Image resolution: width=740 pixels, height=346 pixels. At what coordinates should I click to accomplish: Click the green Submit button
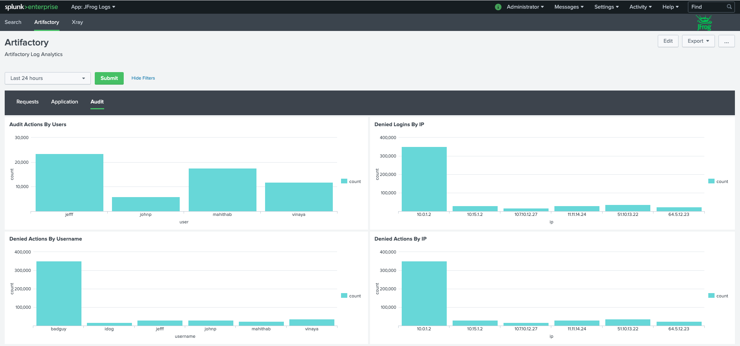pos(109,78)
